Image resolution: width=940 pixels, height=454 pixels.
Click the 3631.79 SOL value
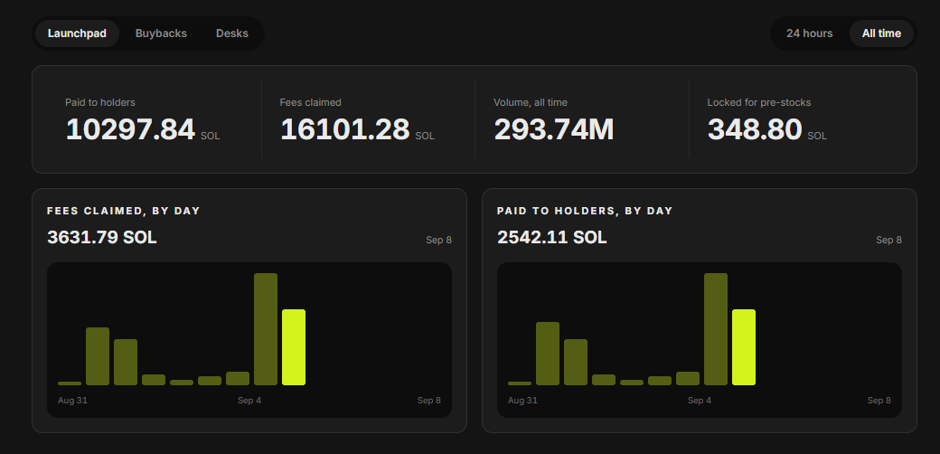pyautogui.click(x=102, y=238)
